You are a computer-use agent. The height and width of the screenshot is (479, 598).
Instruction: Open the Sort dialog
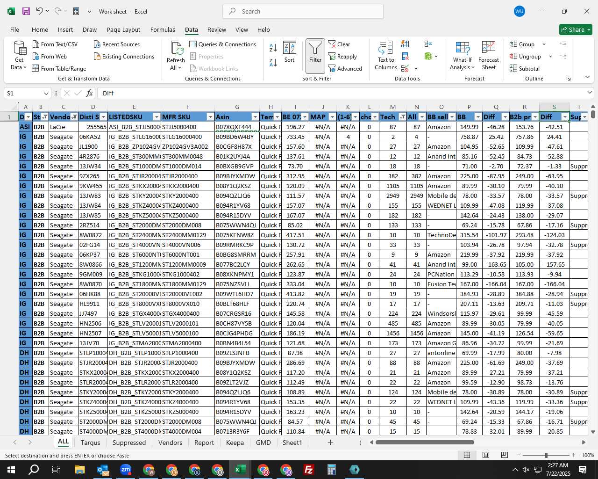(x=290, y=52)
